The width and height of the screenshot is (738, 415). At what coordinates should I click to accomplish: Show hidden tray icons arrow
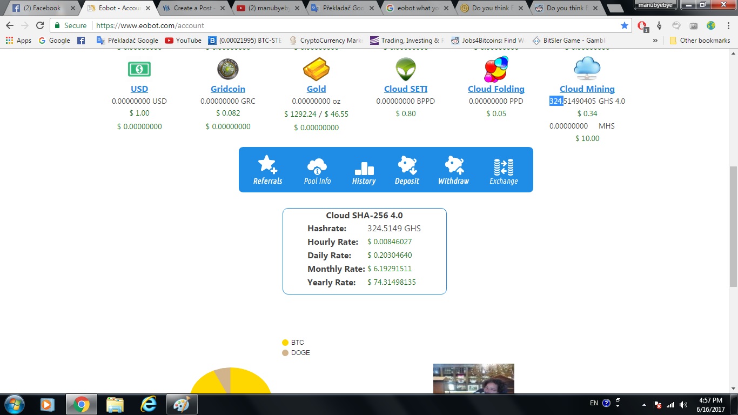[644, 404]
